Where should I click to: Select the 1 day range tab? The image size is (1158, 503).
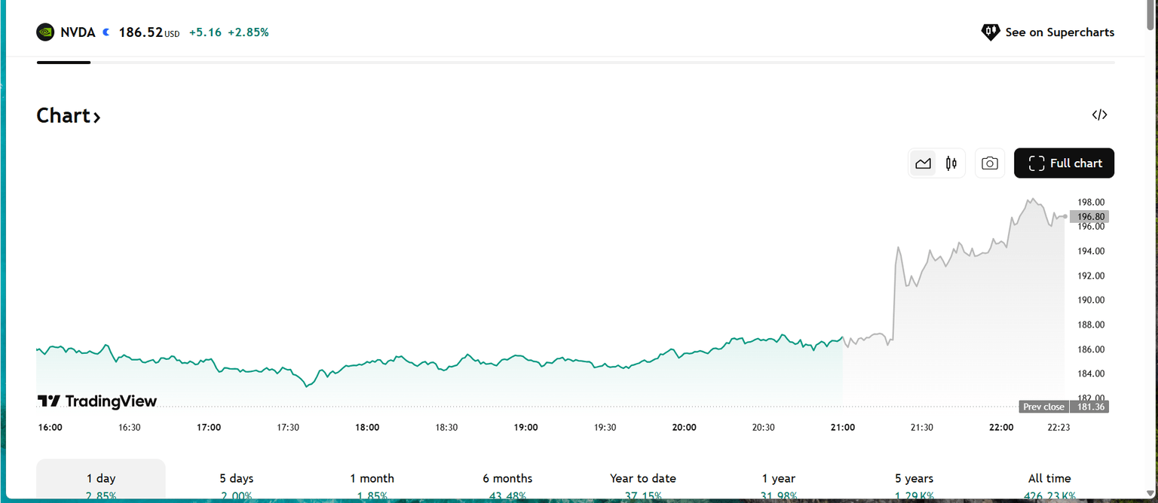101,480
